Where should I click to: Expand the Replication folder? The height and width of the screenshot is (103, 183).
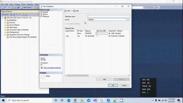(5, 27)
